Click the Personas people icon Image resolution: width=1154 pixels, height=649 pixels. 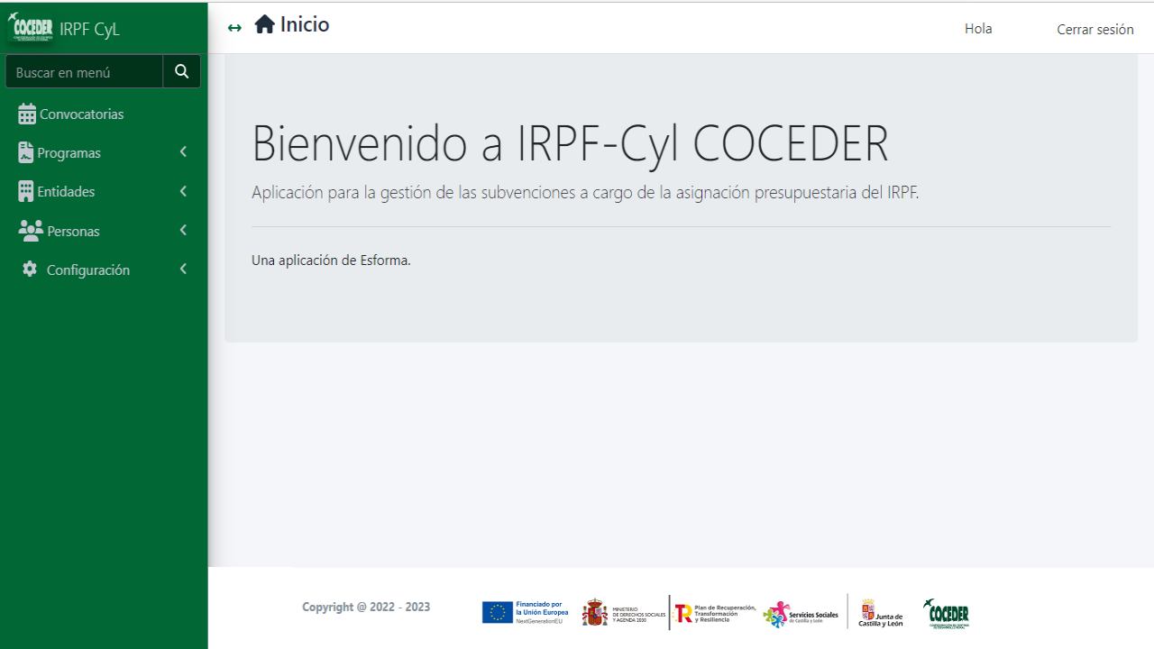click(30, 231)
